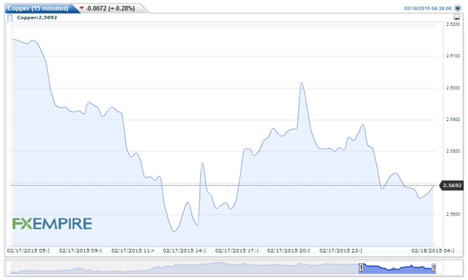This screenshot has height=280, width=468.
Task: Click the FXEMPIRE logo watermark
Action: pos(52,223)
